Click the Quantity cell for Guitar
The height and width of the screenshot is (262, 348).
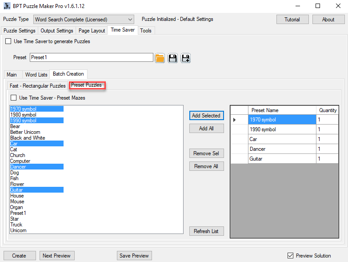click(x=327, y=159)
